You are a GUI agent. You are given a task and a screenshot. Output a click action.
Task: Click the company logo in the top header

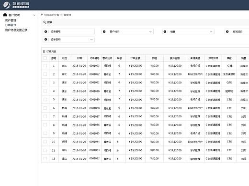16,5
